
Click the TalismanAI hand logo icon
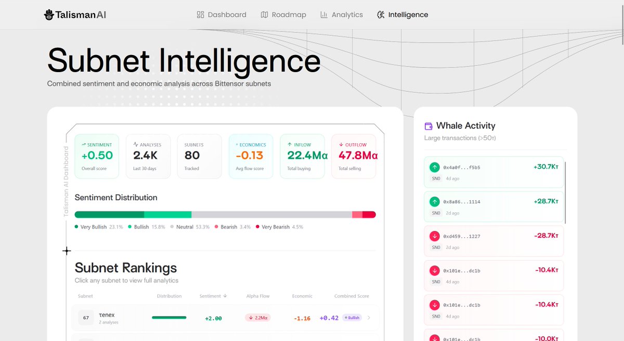(49, 15)
